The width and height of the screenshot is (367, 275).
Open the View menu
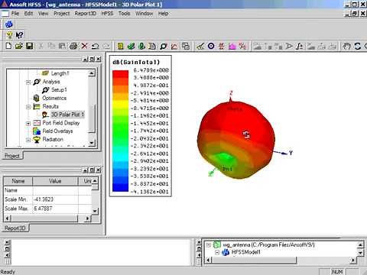pos(43,14)
